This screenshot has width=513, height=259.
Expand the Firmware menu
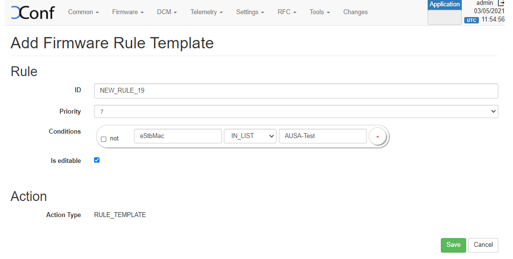click(x=128, y=12)
